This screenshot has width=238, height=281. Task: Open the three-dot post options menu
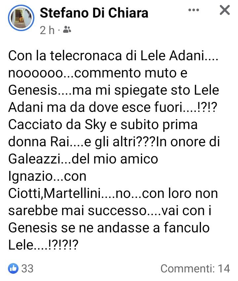(194, 10)
